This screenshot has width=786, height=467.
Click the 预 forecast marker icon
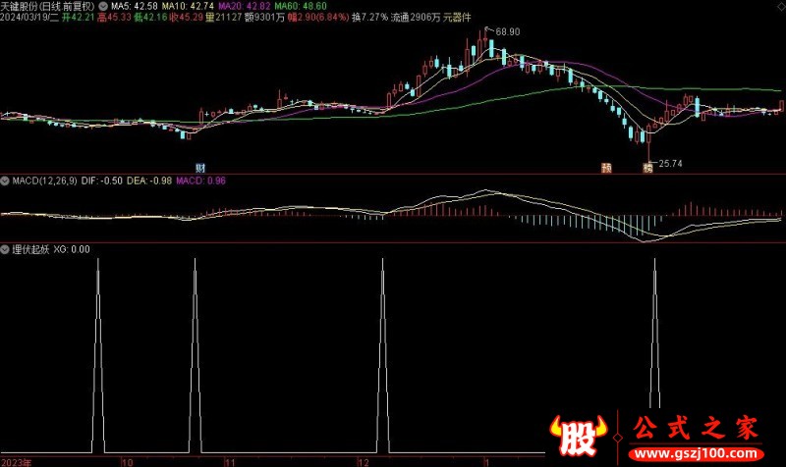tap(607, 167)
